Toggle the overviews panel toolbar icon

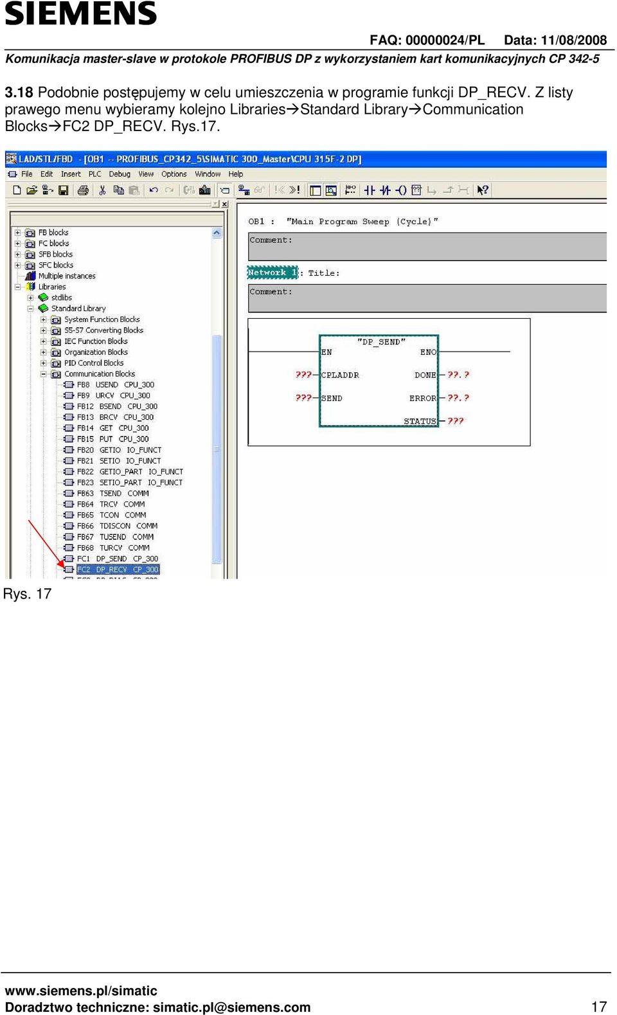tap(315, 190)
